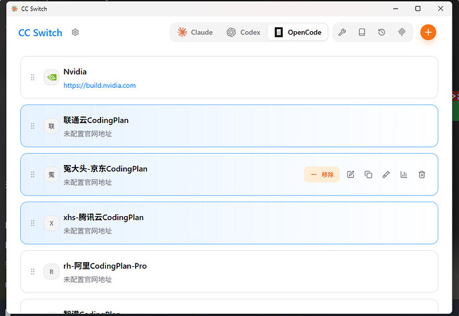View usage chart for 冤大头-京东CodingPlan
459x316 pixels.
tap(404, 174)
